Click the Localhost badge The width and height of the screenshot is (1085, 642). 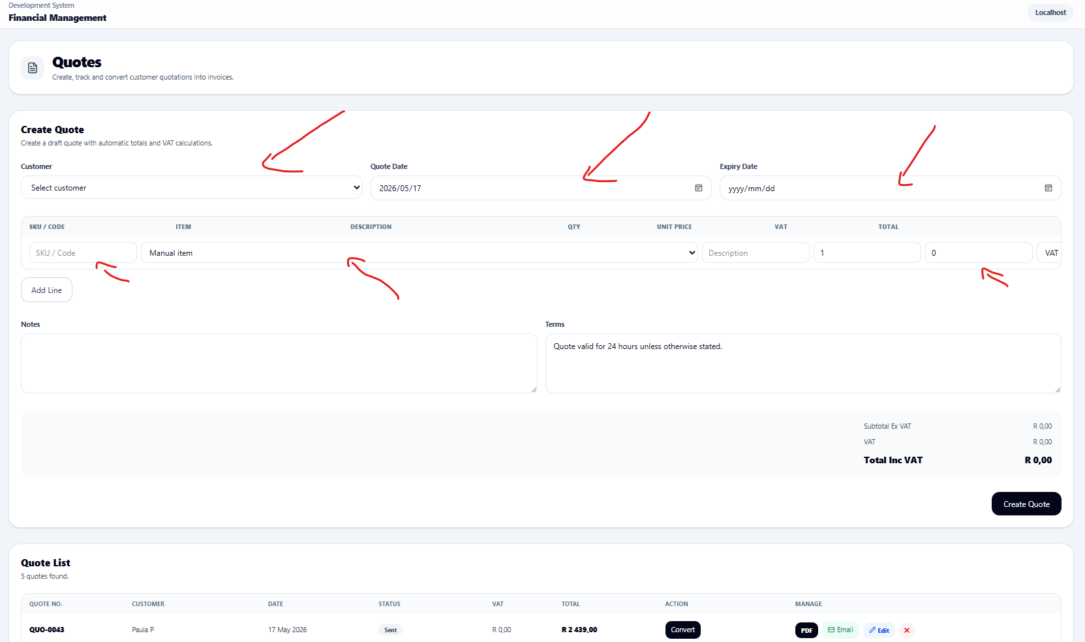click(1050, 12)
